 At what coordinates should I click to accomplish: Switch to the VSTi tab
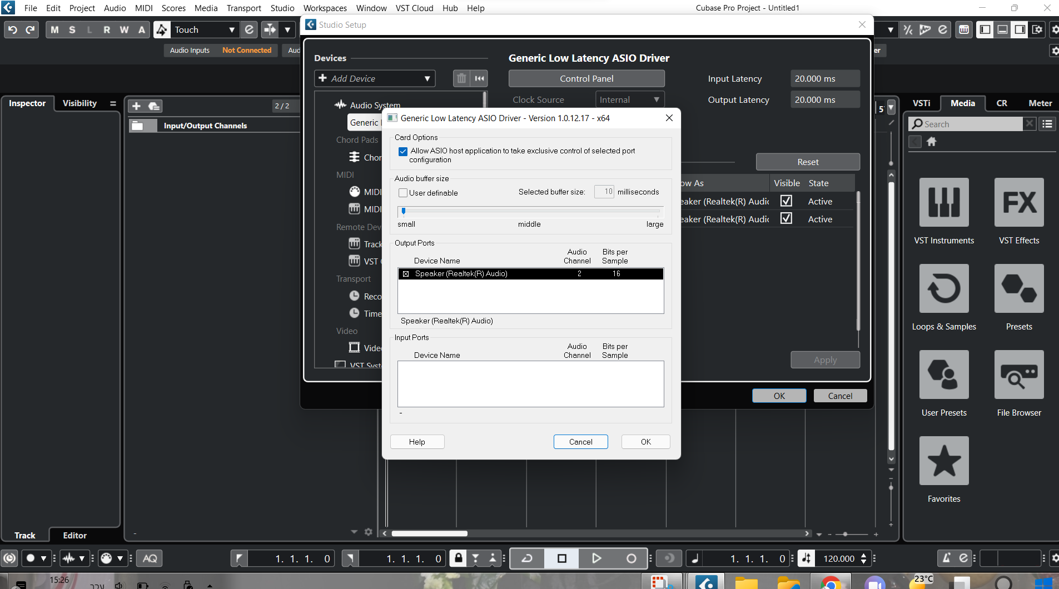tap(921, 103)
